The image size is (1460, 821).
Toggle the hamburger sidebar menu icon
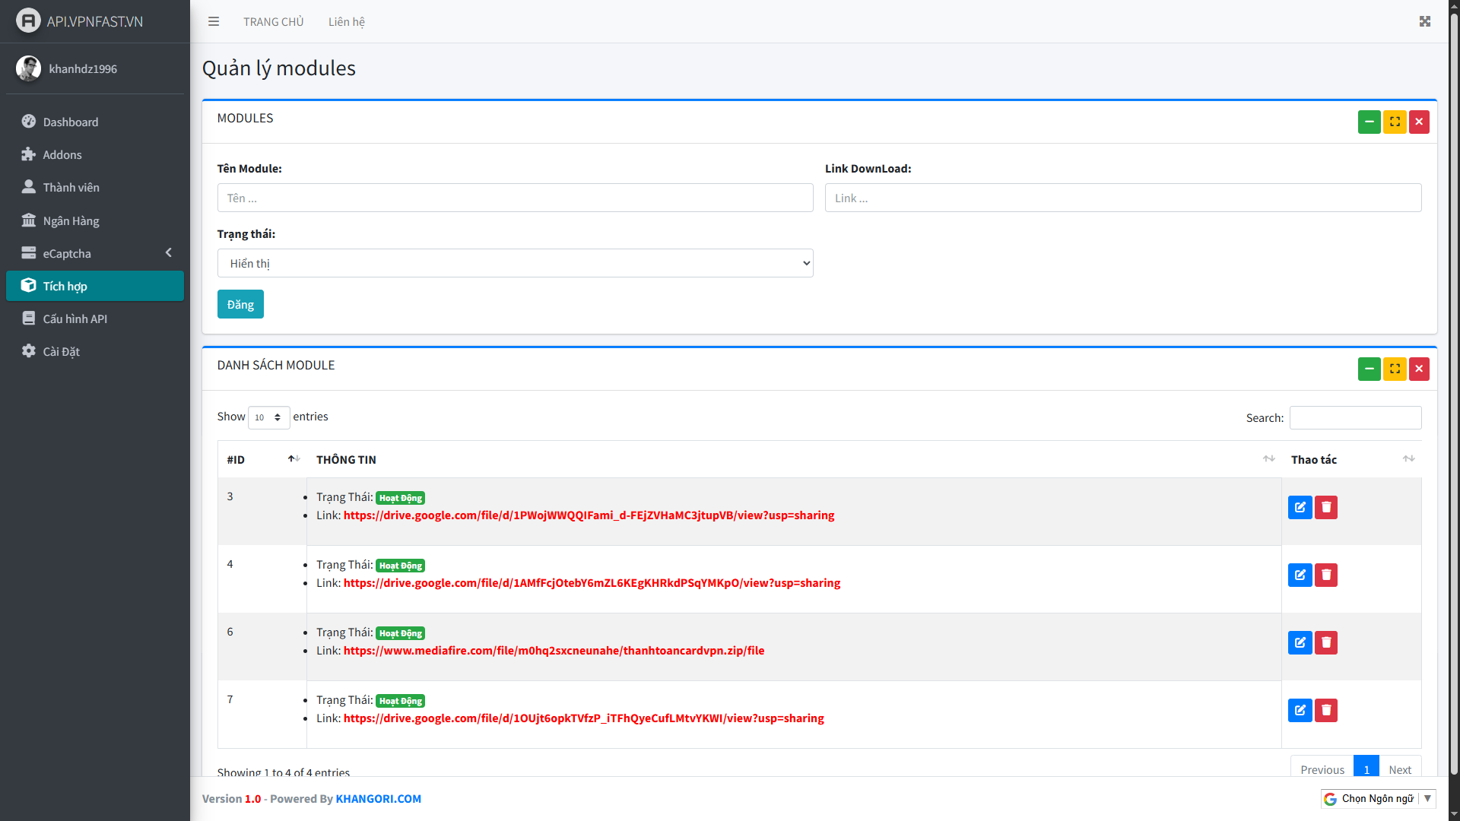tap(214, 21)
